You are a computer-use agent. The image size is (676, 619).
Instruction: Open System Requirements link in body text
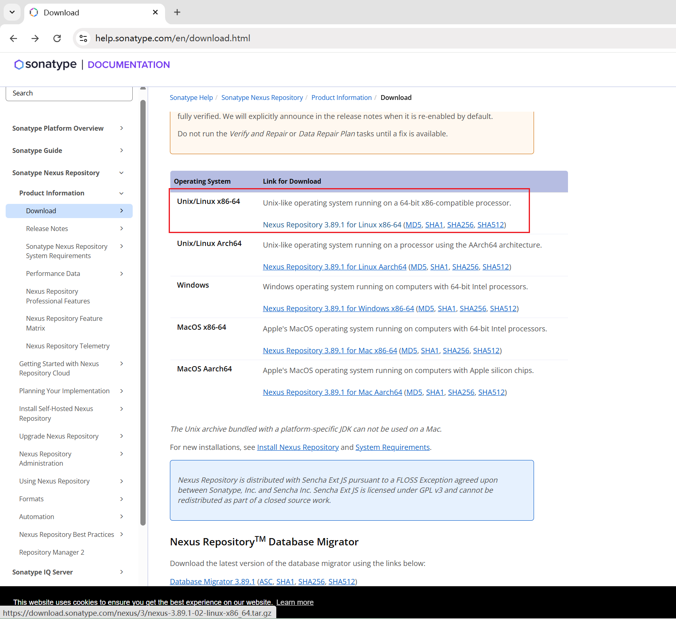click(x=392, y=447)
